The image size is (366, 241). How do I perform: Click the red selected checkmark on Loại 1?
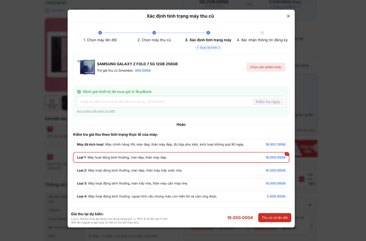pyautogui.click(x=287, y=154)
